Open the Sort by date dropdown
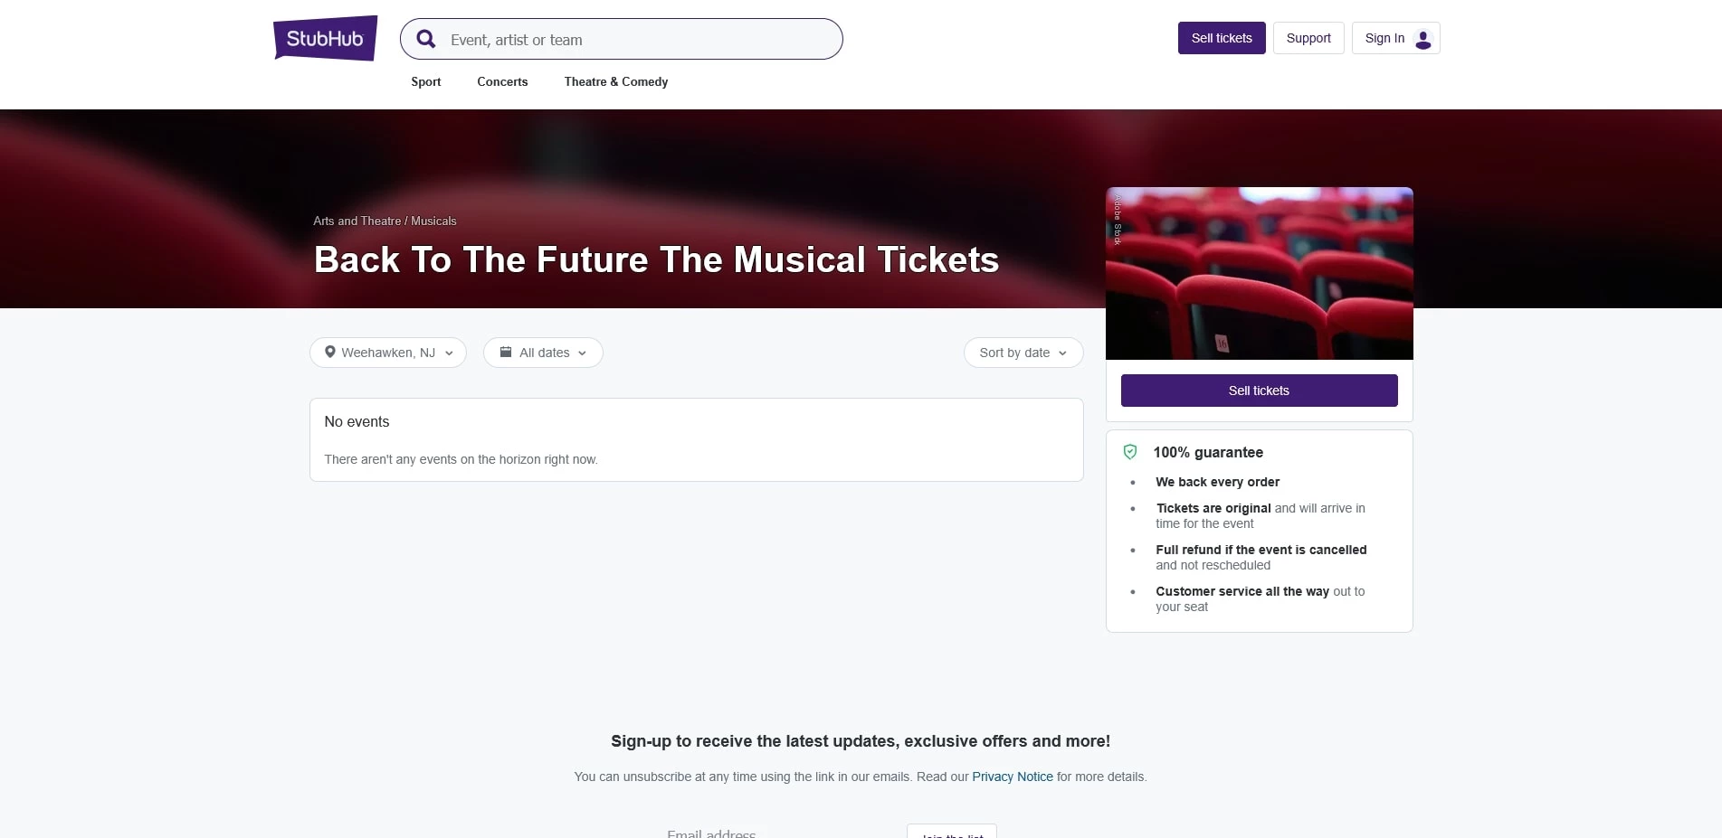 [x=1023, y=352]
